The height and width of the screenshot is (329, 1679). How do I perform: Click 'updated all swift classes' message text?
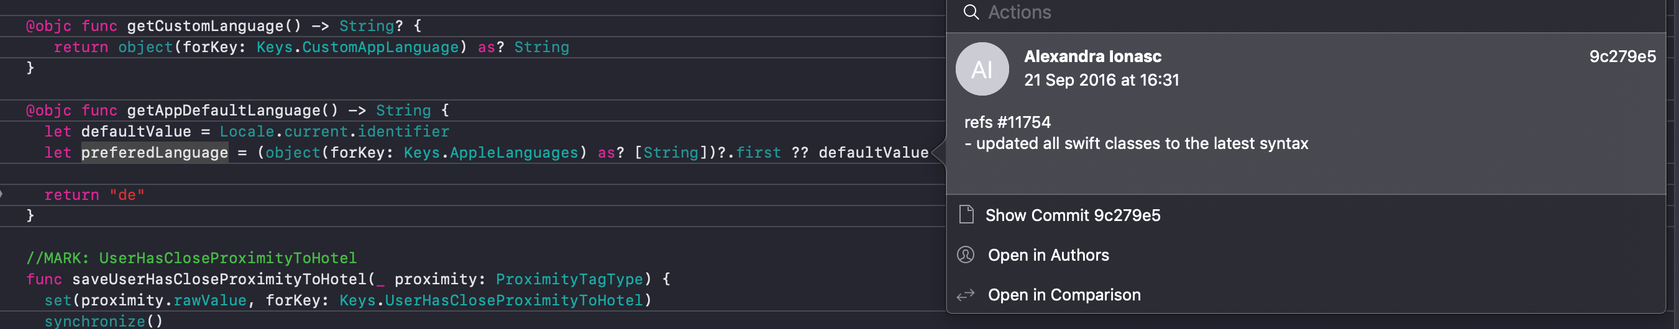(x=1141, y=143)
